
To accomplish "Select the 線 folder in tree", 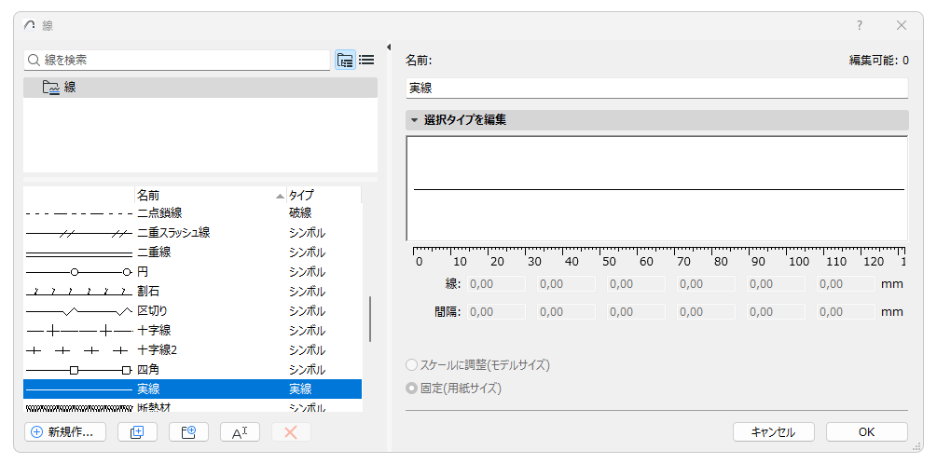I will [200, 88].
